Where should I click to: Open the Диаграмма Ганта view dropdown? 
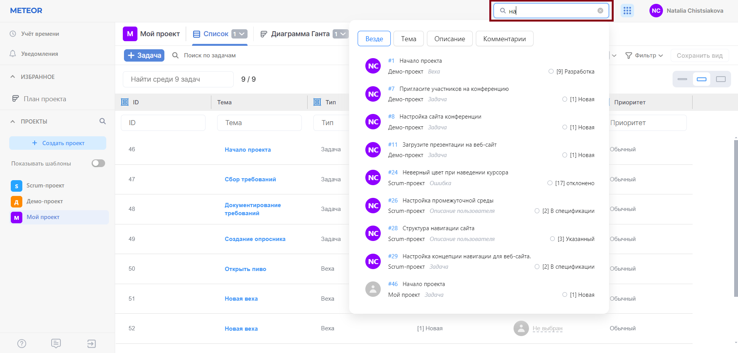tap(340, 34)
